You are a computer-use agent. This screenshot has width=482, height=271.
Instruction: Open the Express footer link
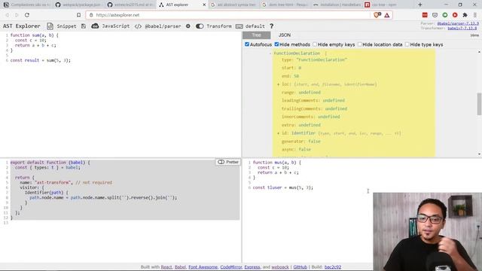click(252, 267)
